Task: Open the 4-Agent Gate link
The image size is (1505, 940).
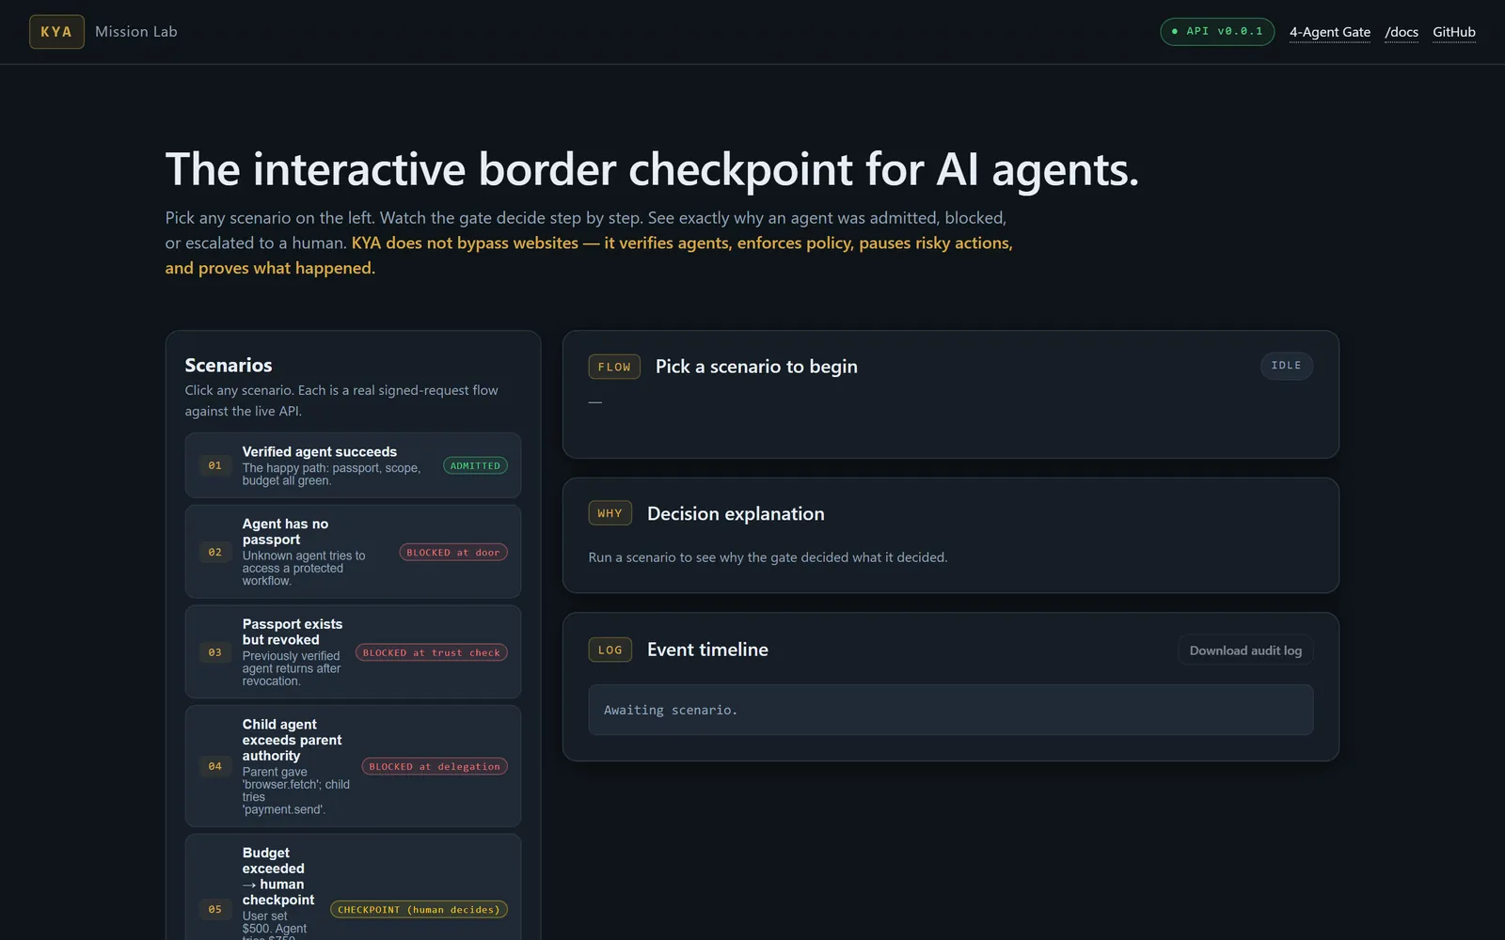Action: point(1329,32)
